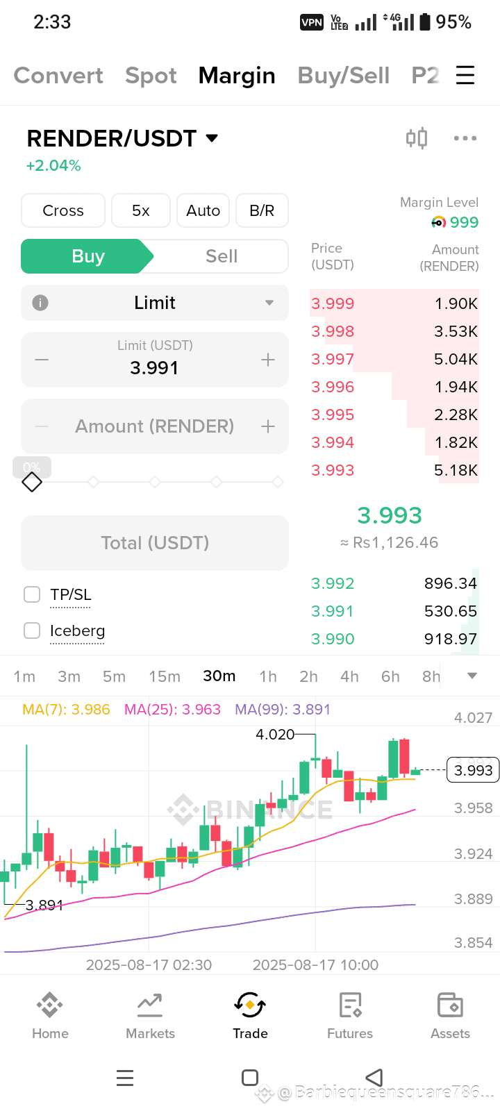
Task: Open Assets in bottom navigation
Action: click(450, 1015)
